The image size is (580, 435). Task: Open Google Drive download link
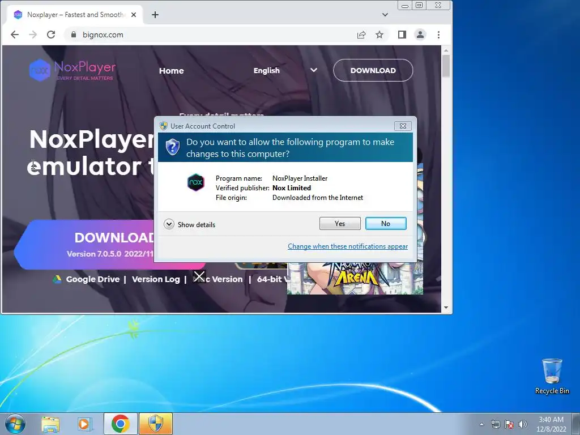point(93,279)
